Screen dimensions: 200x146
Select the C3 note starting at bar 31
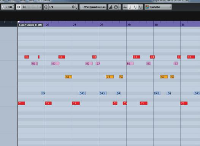coord(184,103)
